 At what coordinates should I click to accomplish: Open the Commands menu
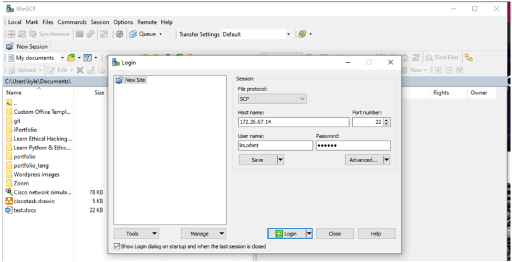tap(72, 22)
